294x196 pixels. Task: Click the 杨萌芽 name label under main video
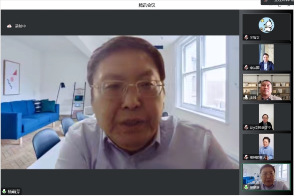[14, 192]
